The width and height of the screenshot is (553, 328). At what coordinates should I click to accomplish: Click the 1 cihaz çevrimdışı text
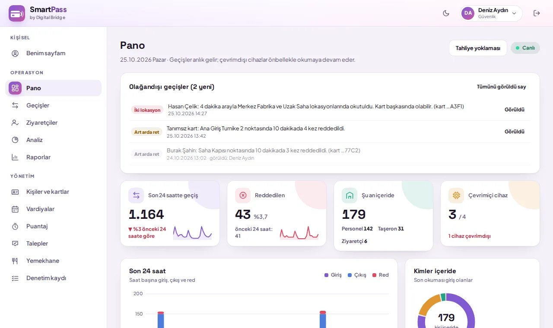[470, 236]
